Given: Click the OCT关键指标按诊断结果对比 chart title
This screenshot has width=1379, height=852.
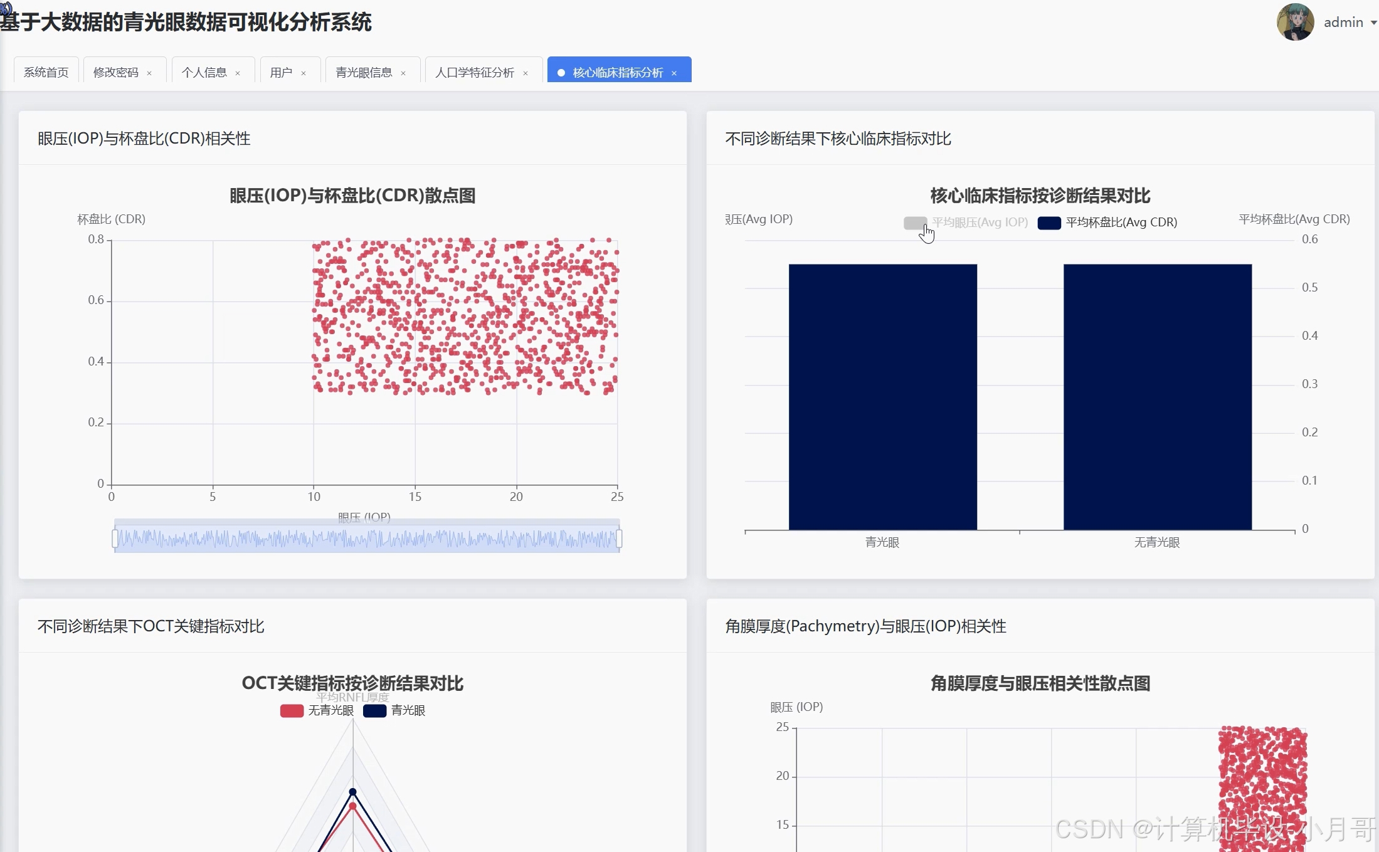Looking at the screenshot, I should [x=352, y=683].
